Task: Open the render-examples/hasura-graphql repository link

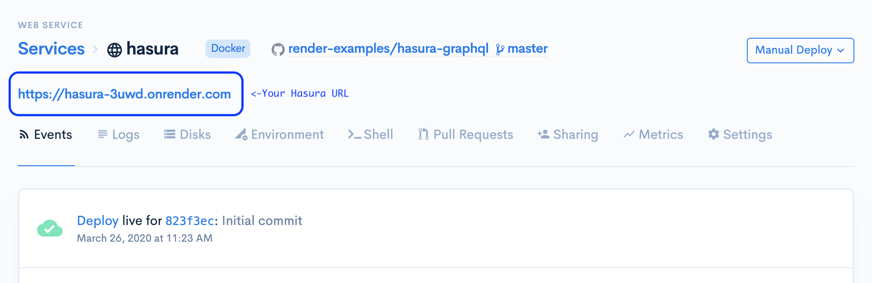Action: tap(388, 48)
